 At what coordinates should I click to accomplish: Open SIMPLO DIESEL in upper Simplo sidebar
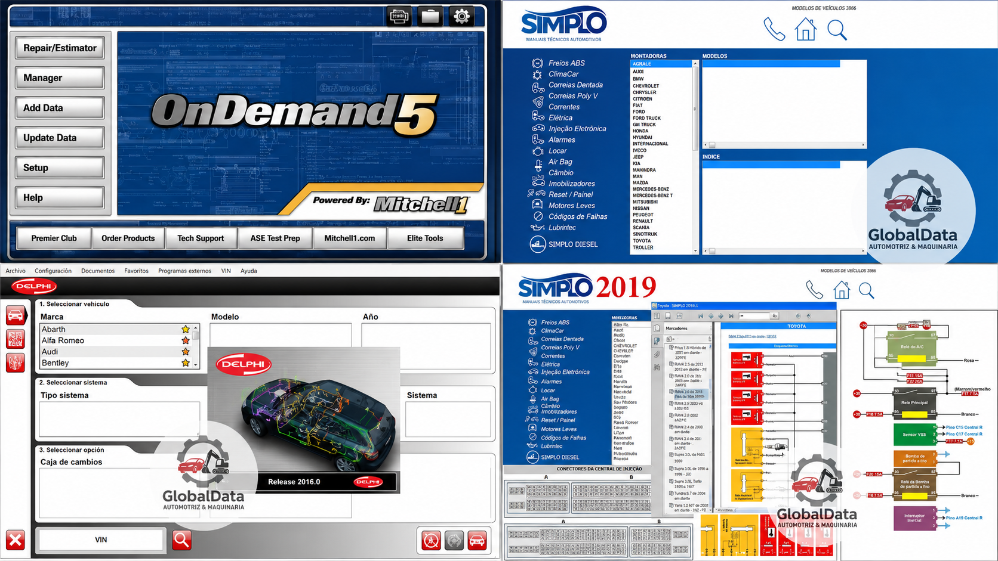(573, 244)
